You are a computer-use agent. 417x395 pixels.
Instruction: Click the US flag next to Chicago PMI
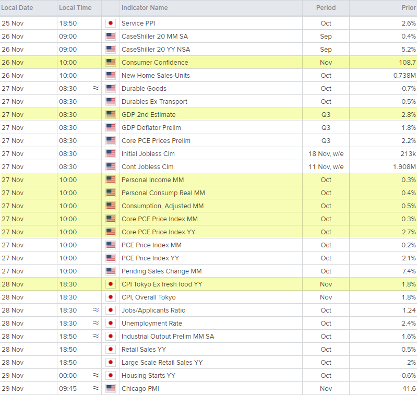pos(110,389)
